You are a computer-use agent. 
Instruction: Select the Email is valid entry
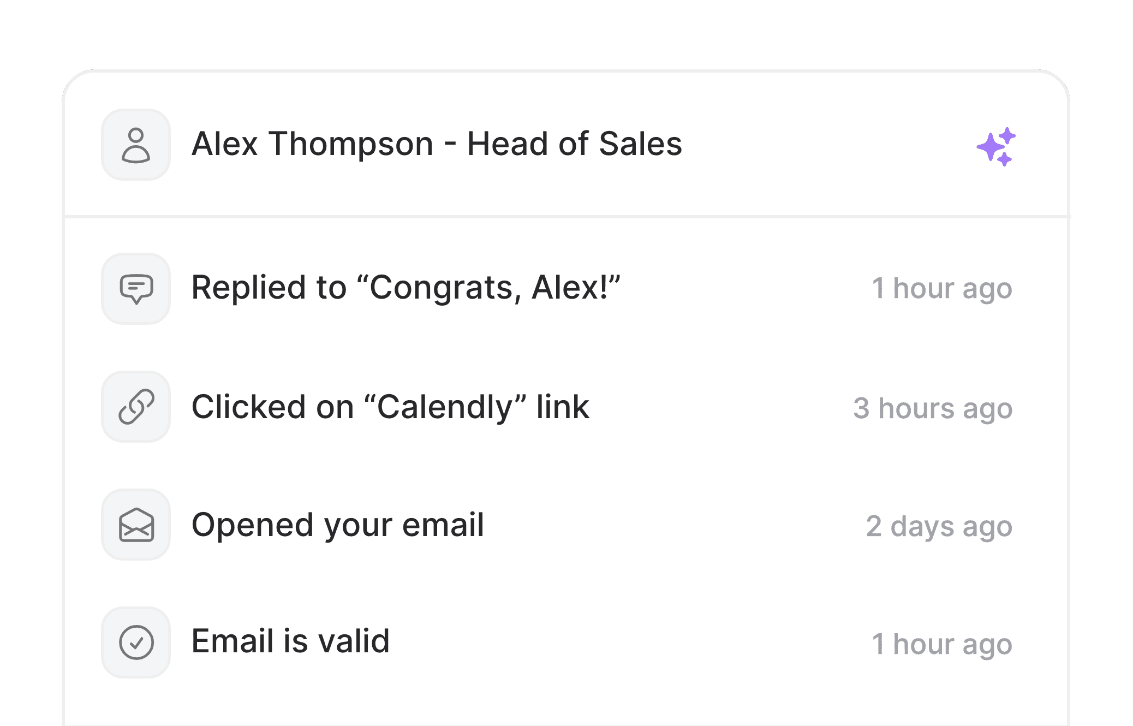[290, 641]
